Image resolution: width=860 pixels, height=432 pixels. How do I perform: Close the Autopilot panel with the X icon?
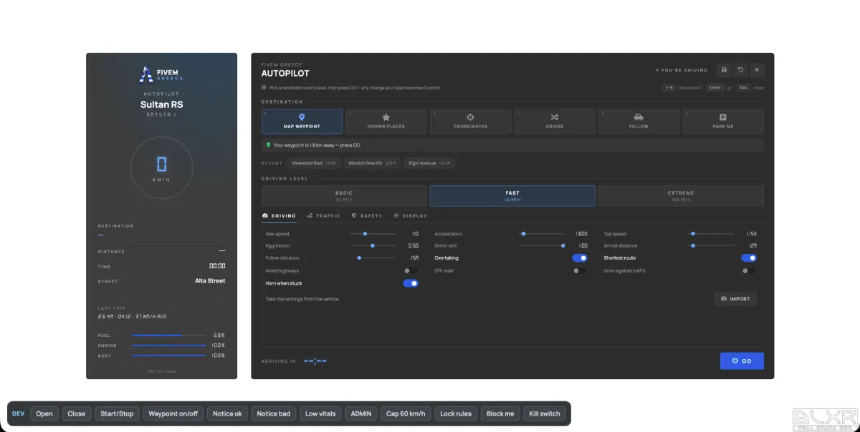pyautogui.click(x=757, y=70)
